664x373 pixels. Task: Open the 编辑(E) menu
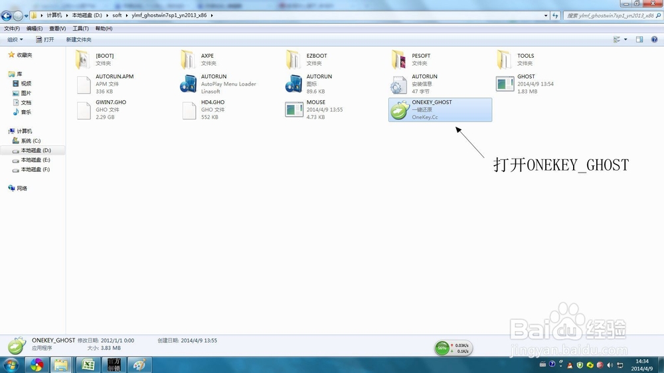click(35, 29)
